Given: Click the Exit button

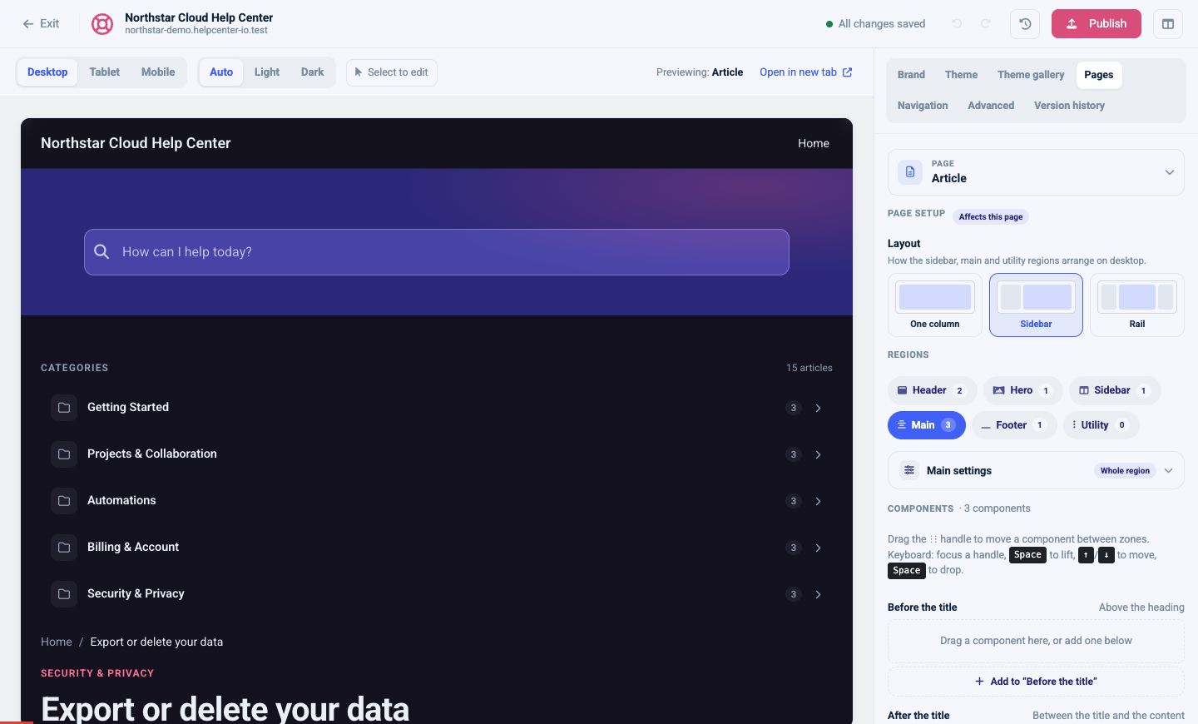Looking at the screenshot, I should coord(41,24).
